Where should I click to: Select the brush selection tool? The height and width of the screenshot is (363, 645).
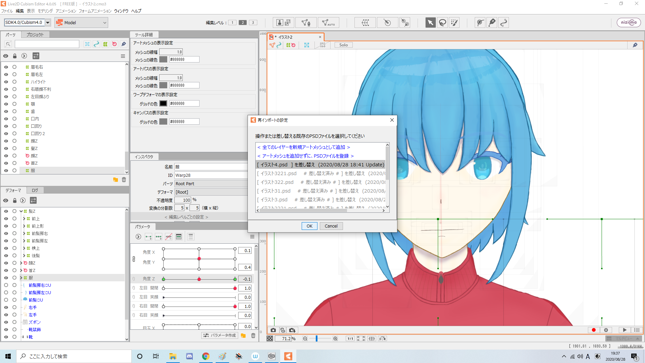tap(454, 23)
